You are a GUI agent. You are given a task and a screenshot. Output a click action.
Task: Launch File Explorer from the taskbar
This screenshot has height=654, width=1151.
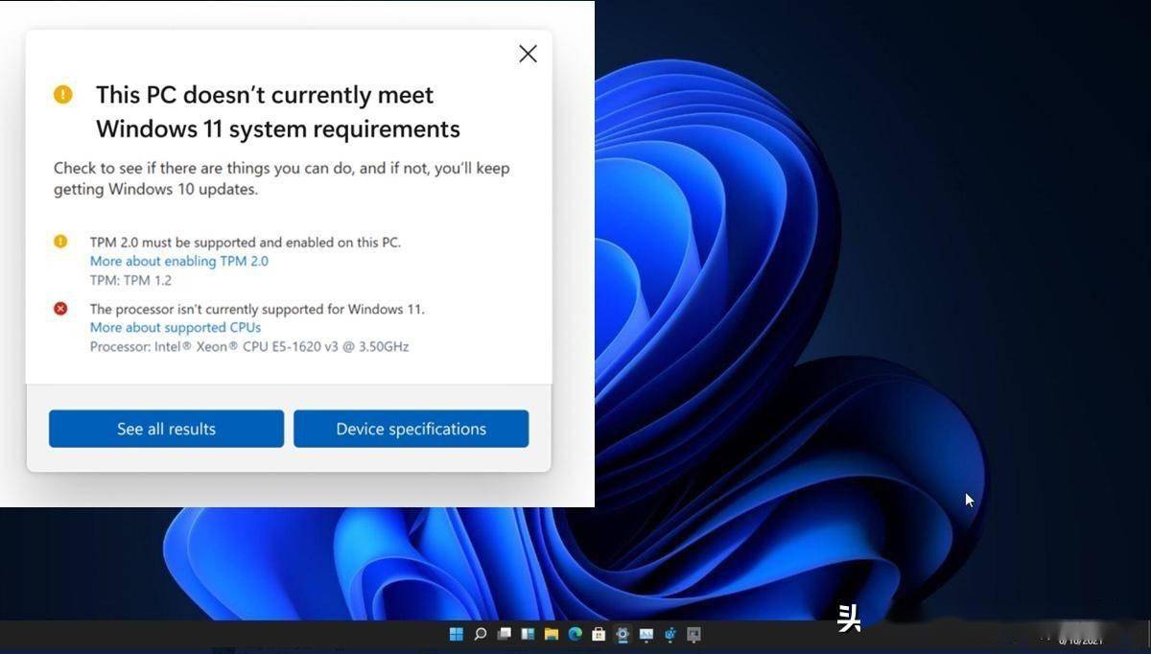click(552, 634)
